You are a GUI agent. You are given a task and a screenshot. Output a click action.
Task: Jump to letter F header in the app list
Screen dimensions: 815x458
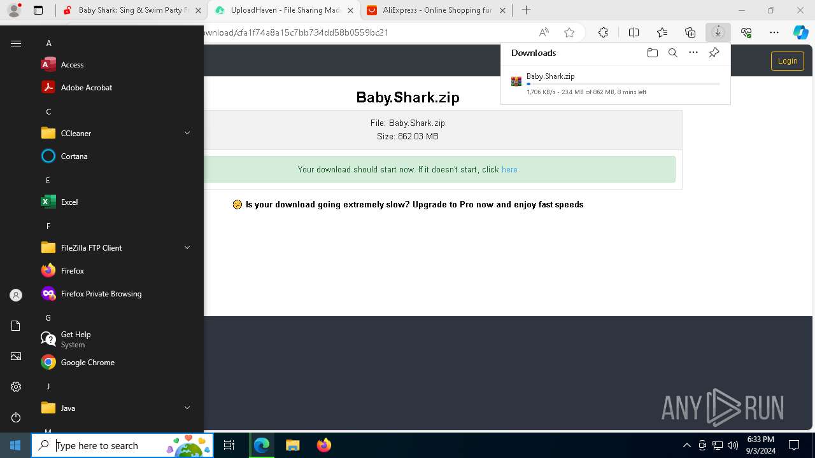48,226
